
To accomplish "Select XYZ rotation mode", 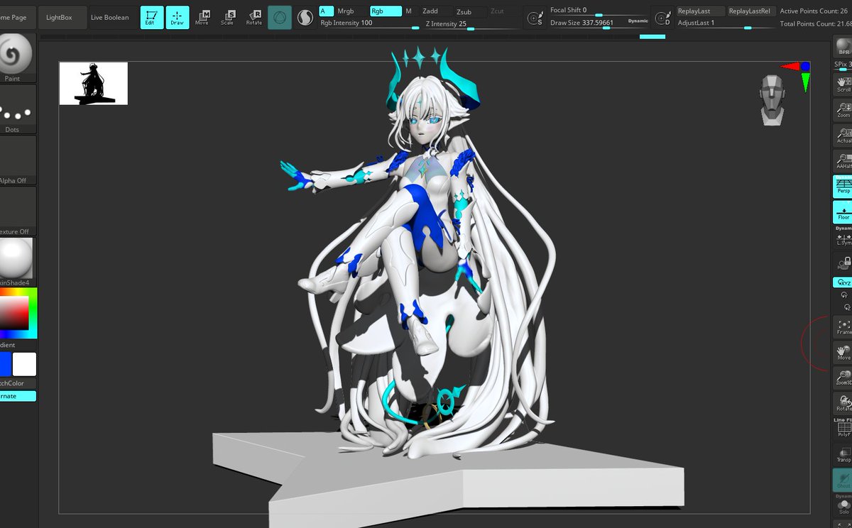I will [x=843, y=282].
